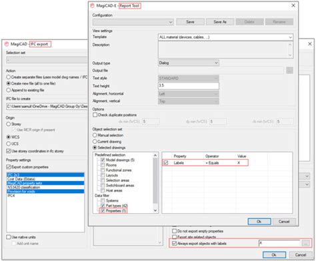Select the Current drawing radio button

pyautogui.click(x=95, y=141)
